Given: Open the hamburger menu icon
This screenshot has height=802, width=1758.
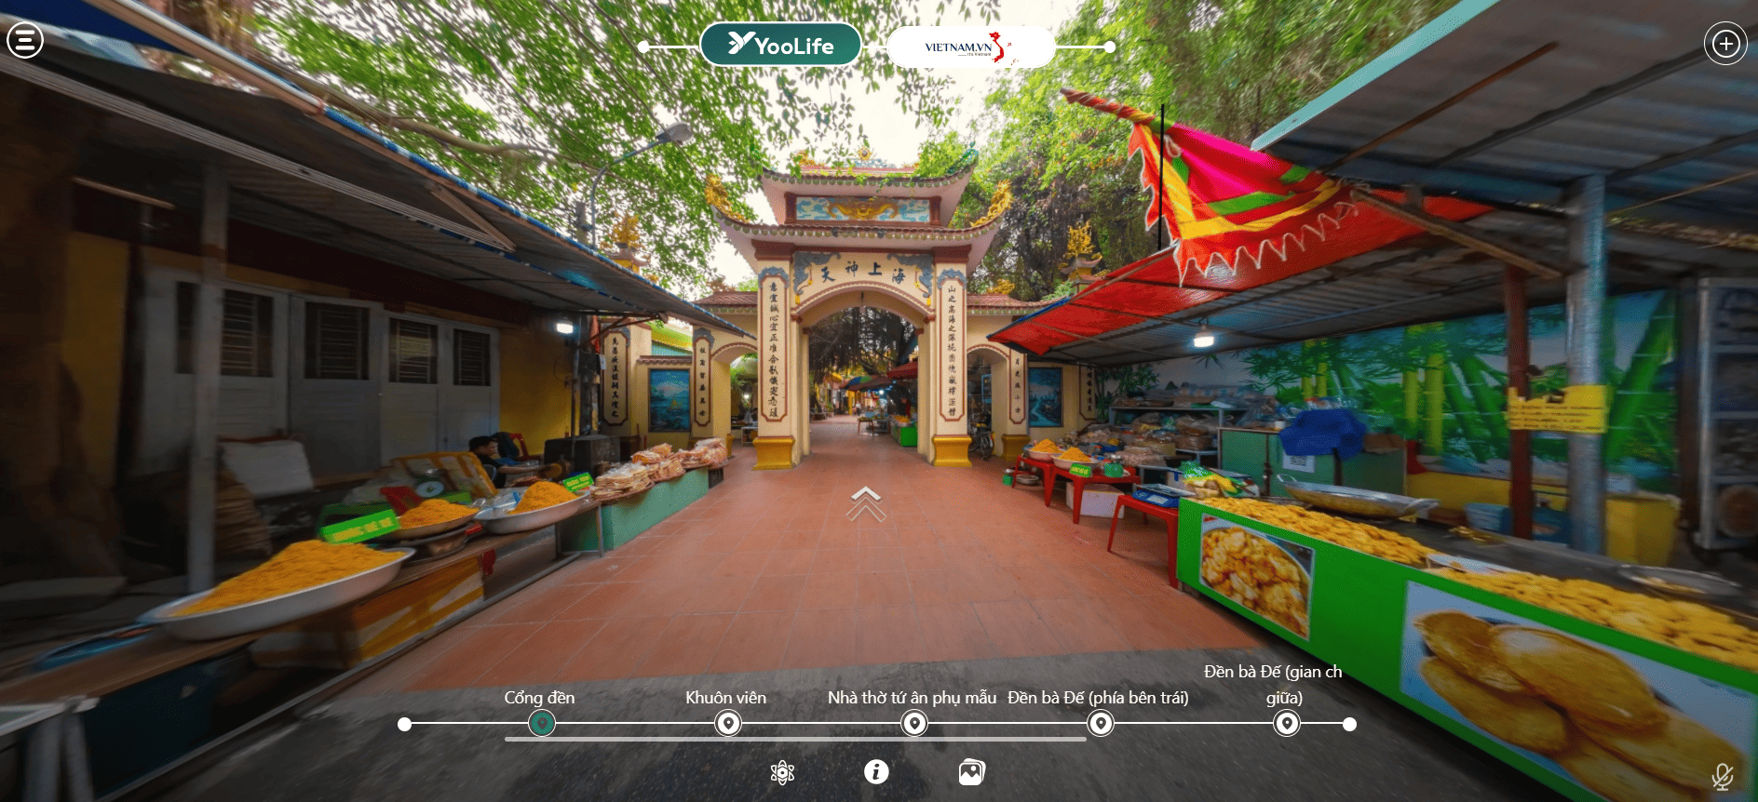Looking at the screenshot, I should click(x=25, y=40).
